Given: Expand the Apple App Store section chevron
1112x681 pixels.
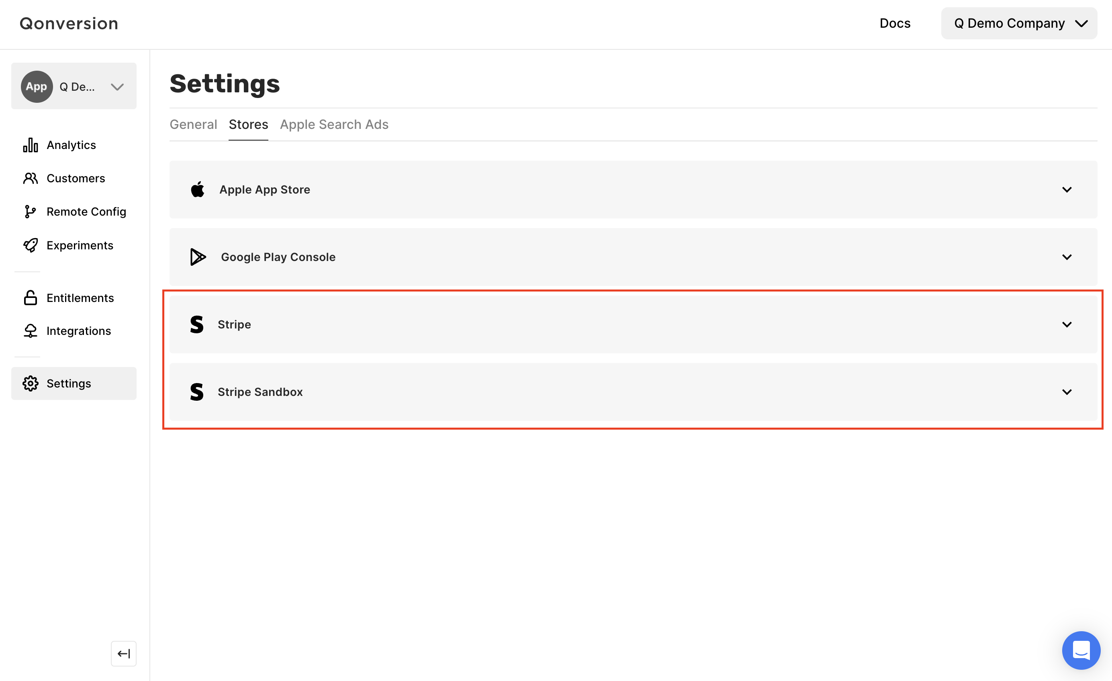Looking at the screenshot, I should coord(1067,190).
